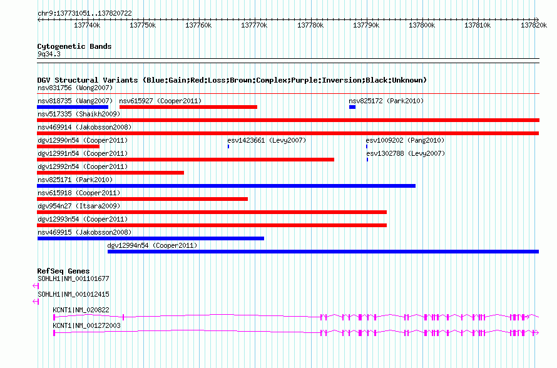557x368 pixels.
Task: Open KCNT1|NM_020822 gene label
Action: [81, 310]
